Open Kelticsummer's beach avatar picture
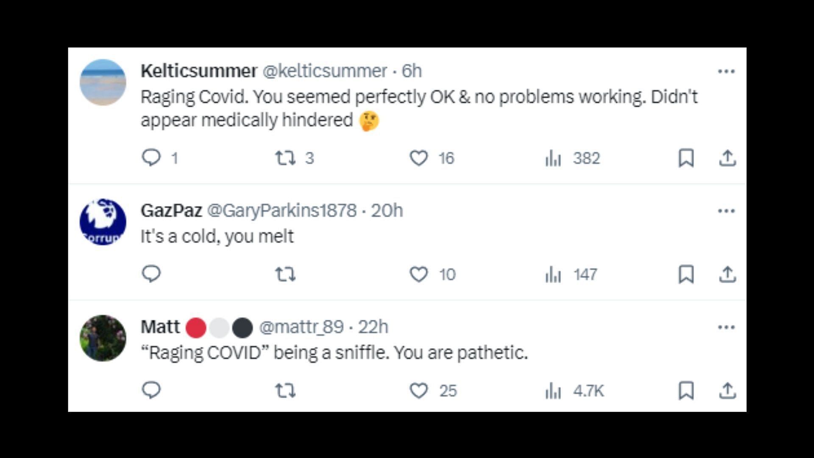 [103, 82]
